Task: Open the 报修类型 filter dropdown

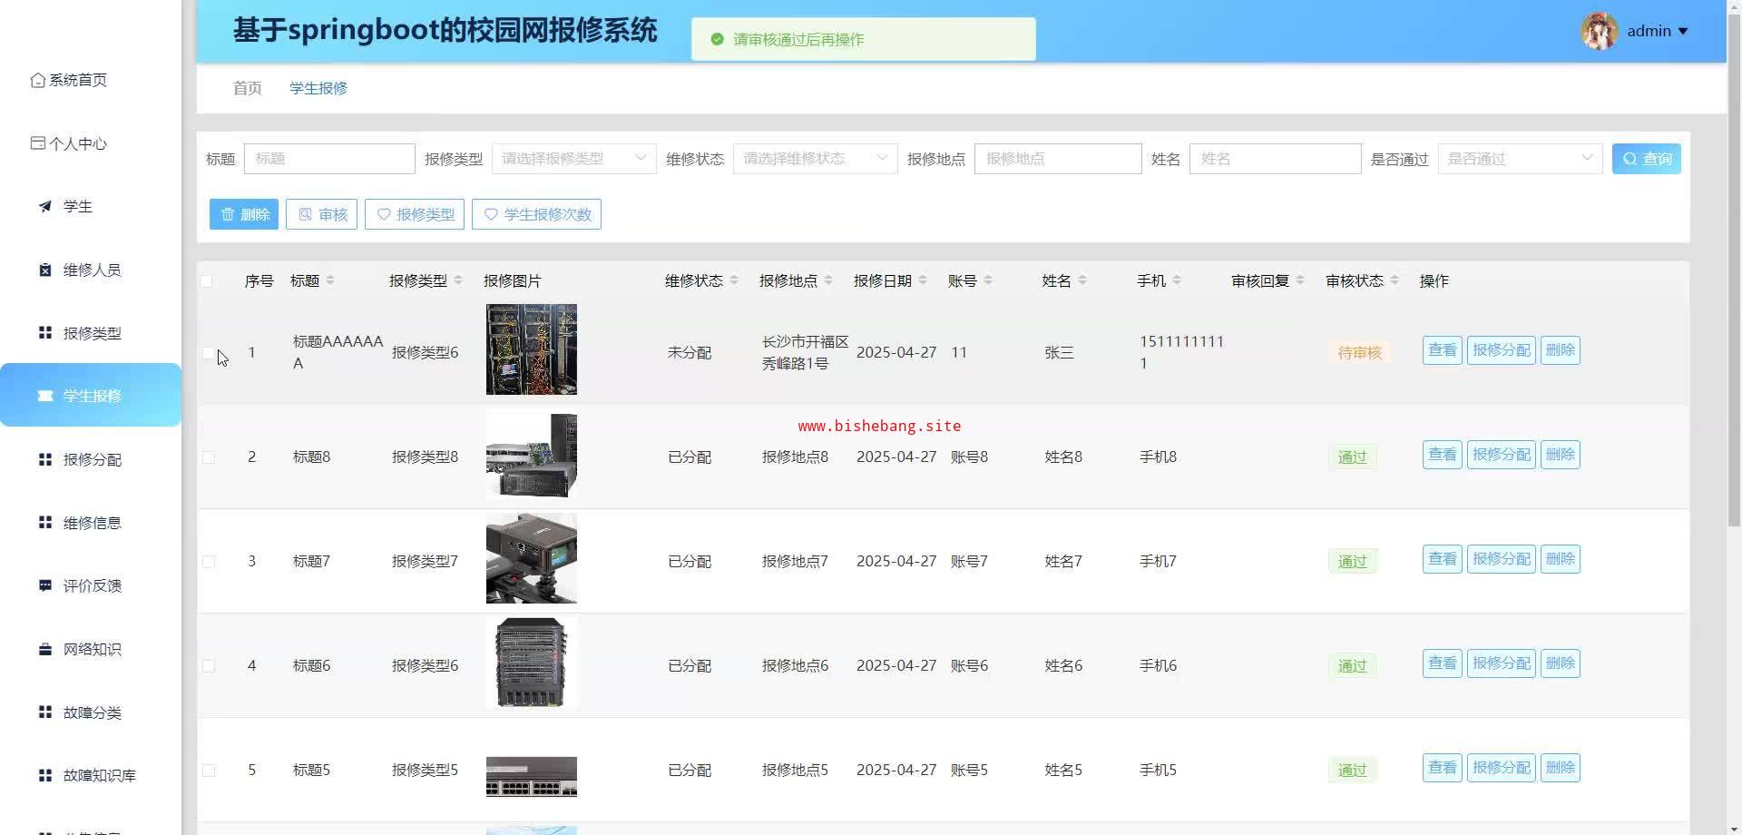Action: point(573,159)
